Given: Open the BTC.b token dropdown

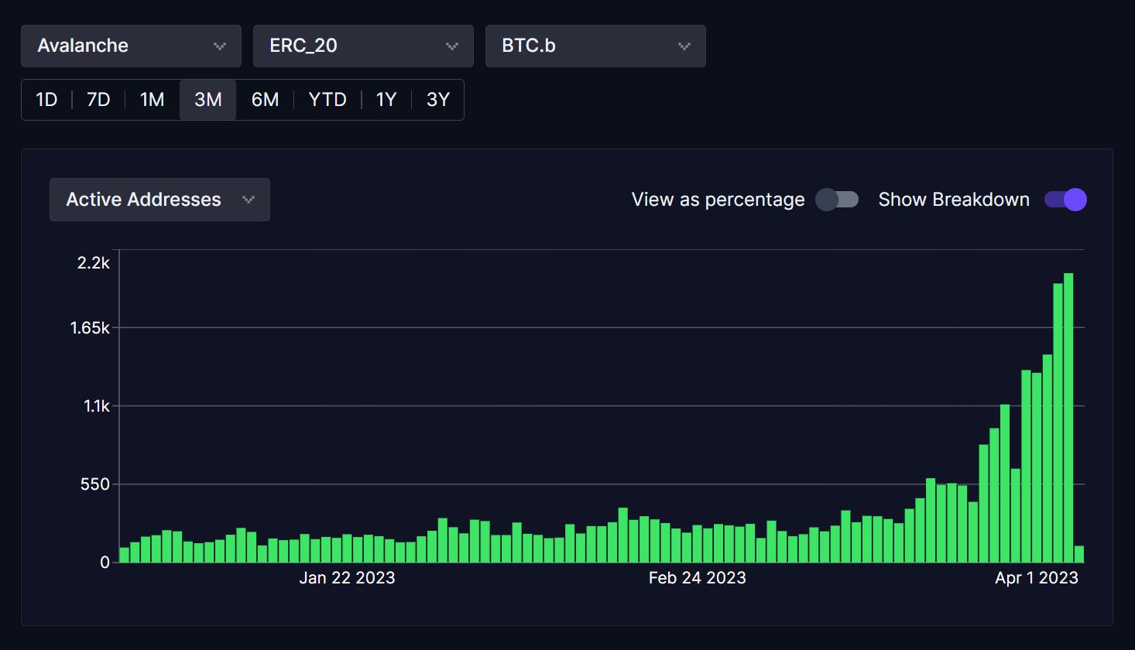Looking at the screenshot, I should pos(595,46).
